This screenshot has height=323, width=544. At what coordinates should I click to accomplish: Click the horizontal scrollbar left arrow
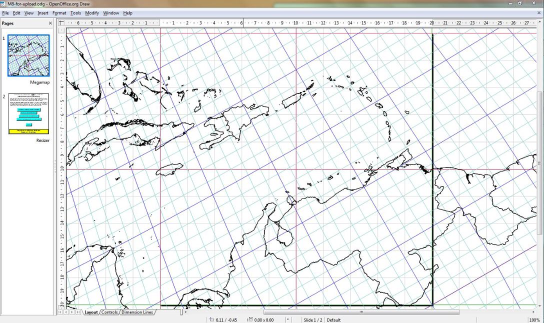[x=185, y=312]
